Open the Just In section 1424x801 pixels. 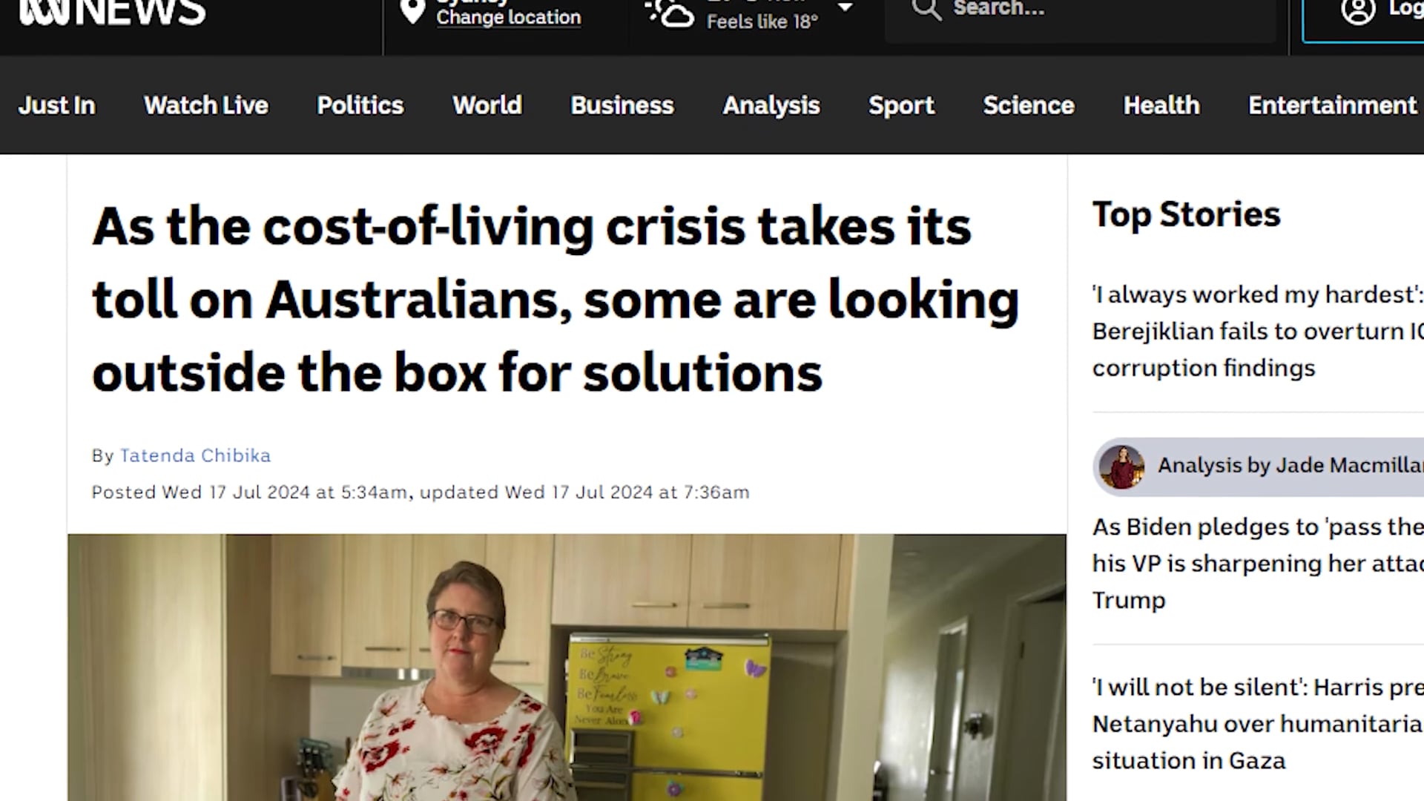(x=57, y=105)
